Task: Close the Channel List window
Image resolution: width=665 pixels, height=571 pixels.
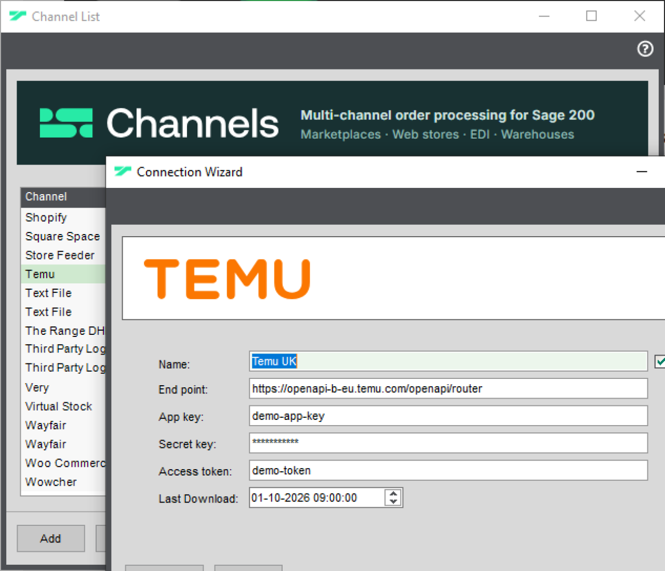Action: point(640,16)
